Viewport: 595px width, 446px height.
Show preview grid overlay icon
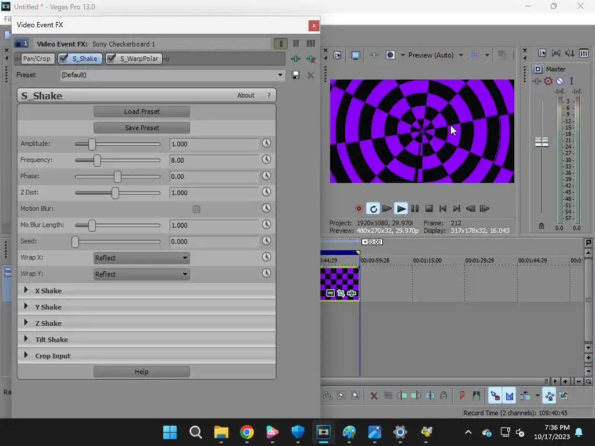[x=474, y=55]
